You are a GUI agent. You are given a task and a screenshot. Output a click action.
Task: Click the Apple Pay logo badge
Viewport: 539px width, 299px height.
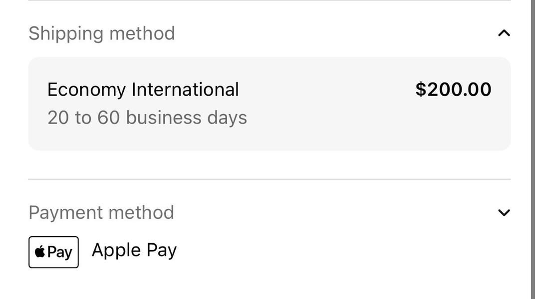(x=53, y=252)
